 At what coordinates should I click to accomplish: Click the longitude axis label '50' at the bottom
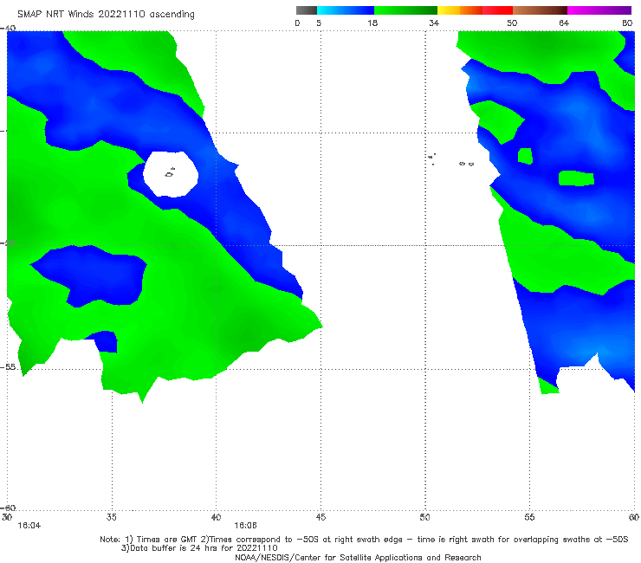click(424, 517)
